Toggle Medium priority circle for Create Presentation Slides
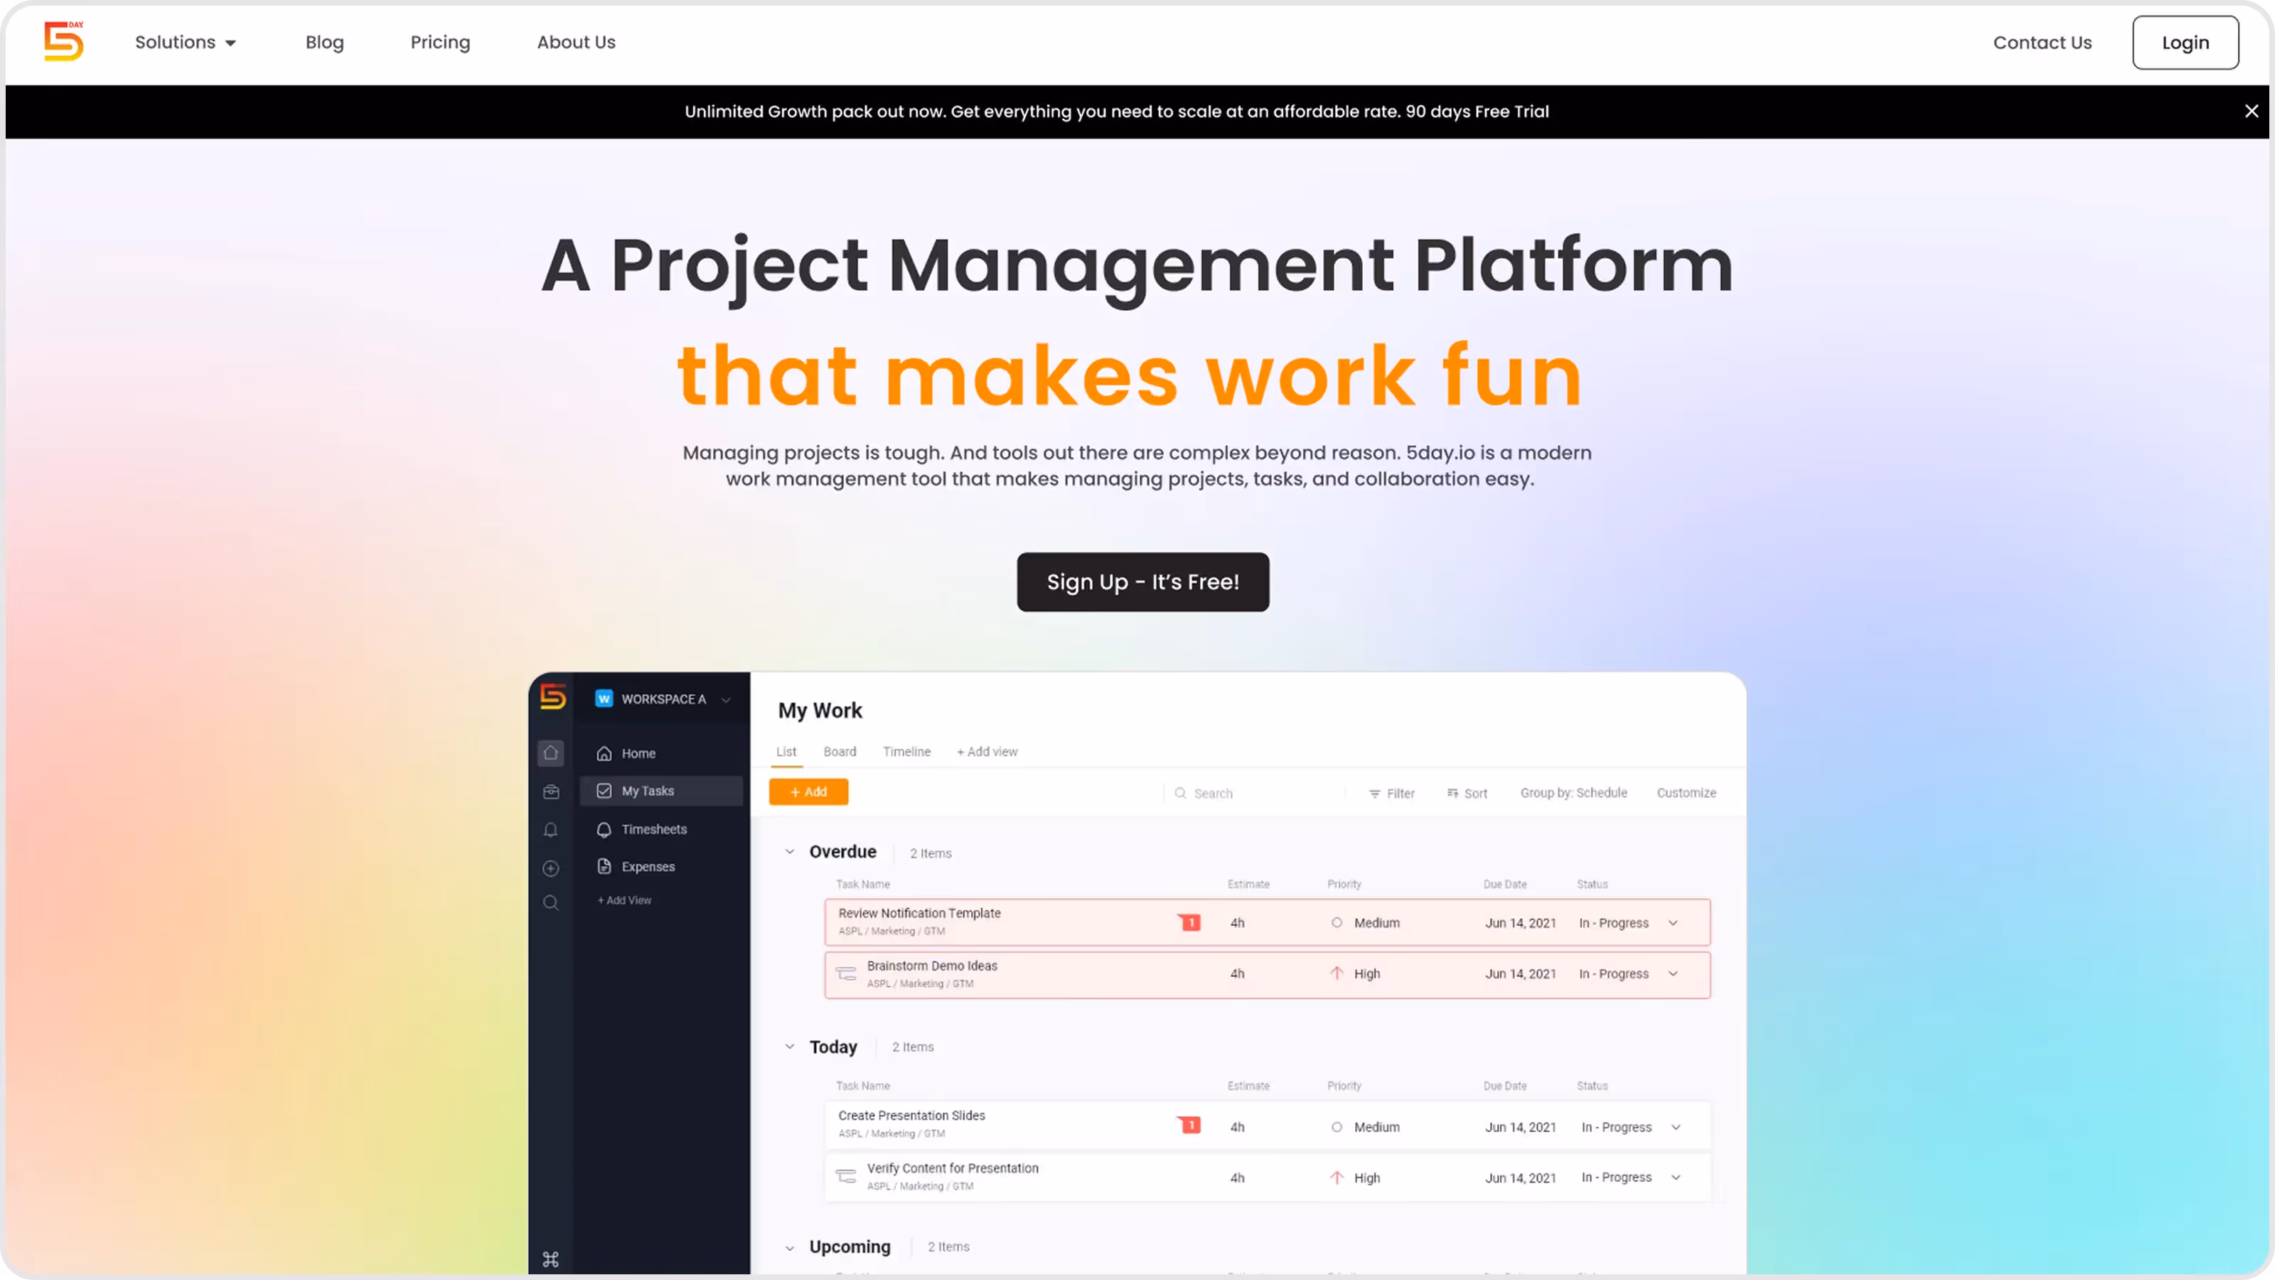The image size is (2275, 1280). pyautogui.click(x=1337, y=1127)
